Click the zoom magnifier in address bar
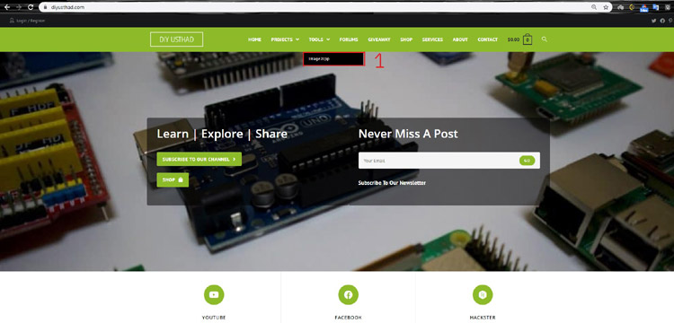674x323 pixels. click(x=594, y=7)
